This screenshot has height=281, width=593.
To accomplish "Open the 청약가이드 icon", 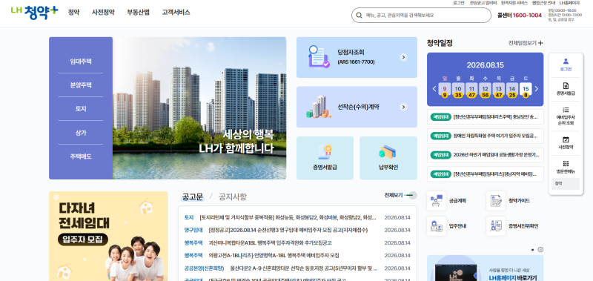I will 496,200.
